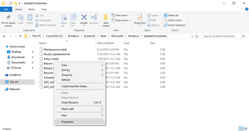Open the File tab

tap(6, 9)
